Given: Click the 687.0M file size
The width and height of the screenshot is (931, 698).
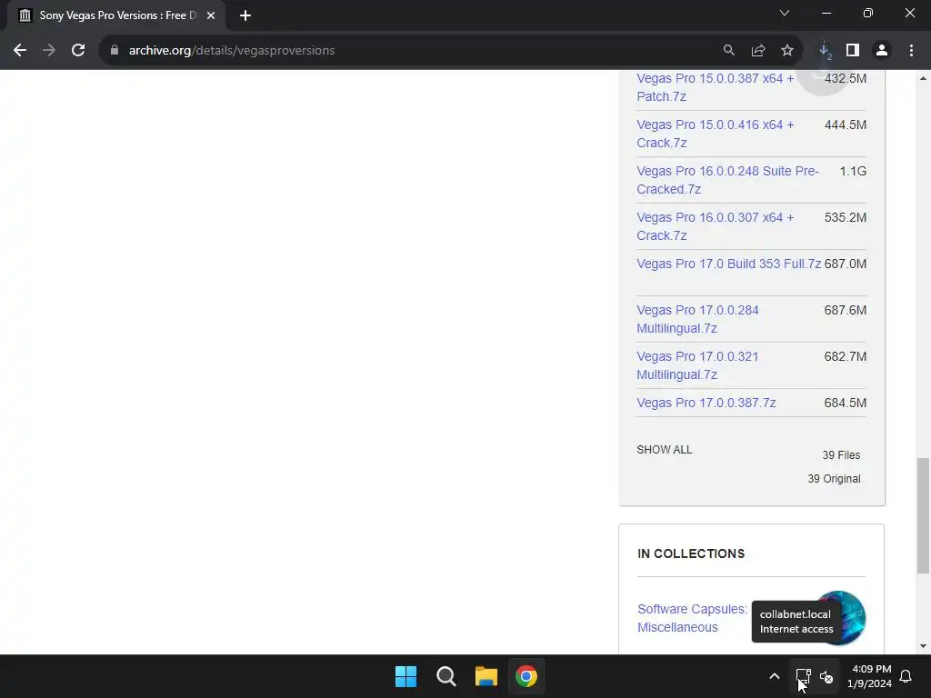Looking at the screenshot, I should click(x=845, y=264).
